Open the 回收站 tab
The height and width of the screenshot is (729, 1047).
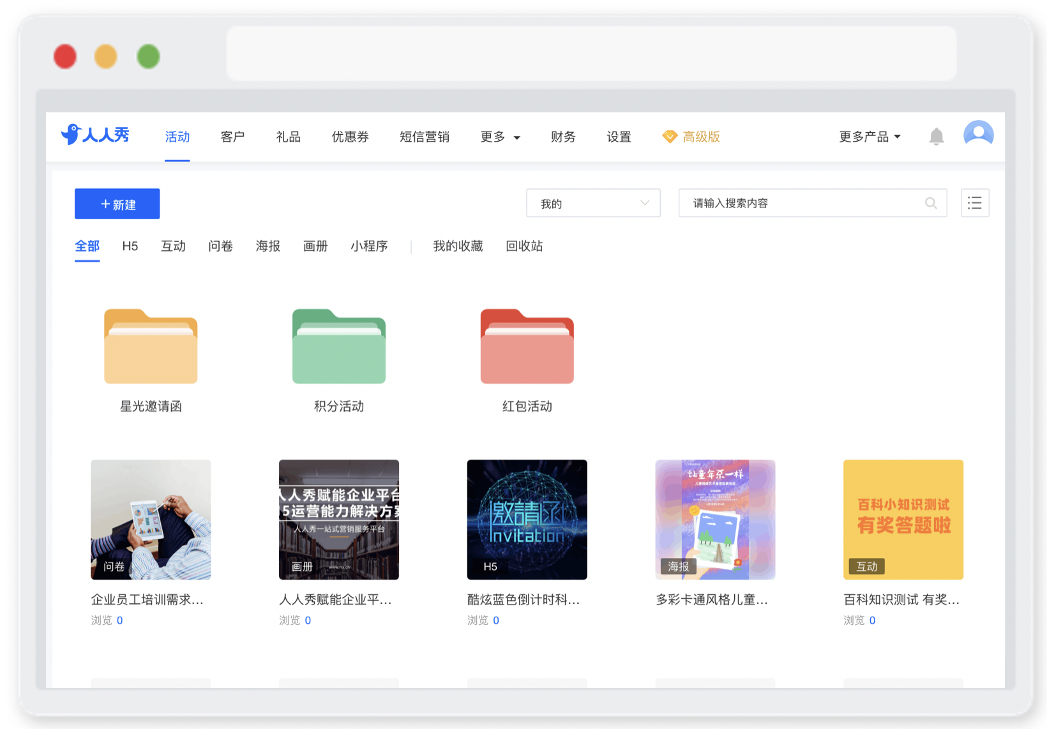tap(524, 246)
